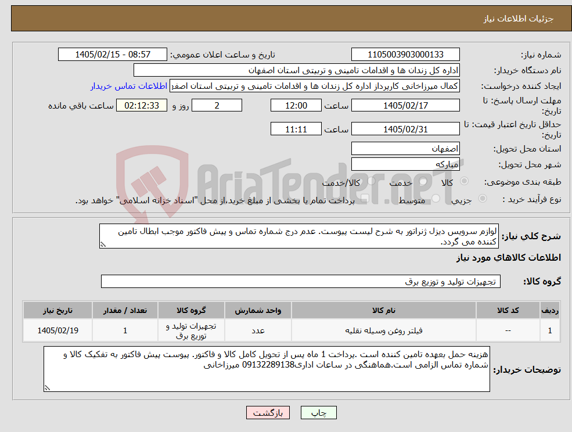Click the price validity date 1405/02/31
Screen dimensions: 572x432
pos(405,129)
